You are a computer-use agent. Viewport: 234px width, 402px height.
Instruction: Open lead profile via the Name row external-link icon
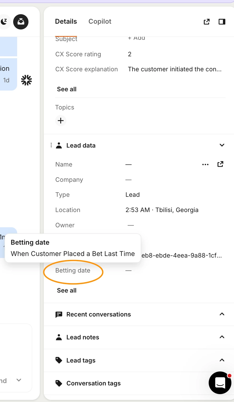coord(220,164)
